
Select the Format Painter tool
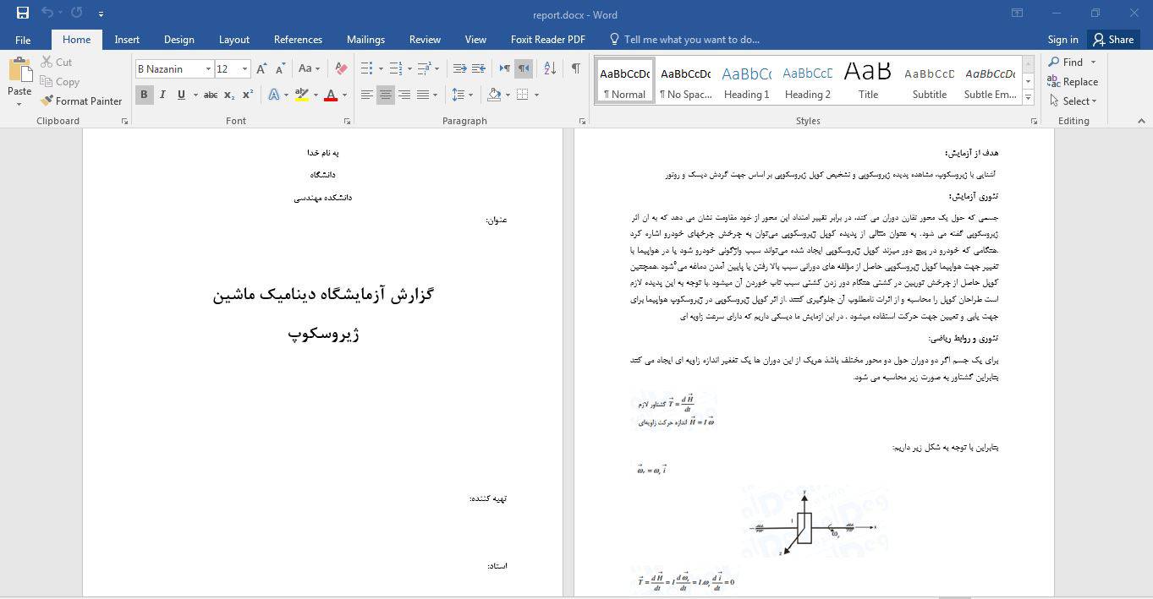pos(81,101)
